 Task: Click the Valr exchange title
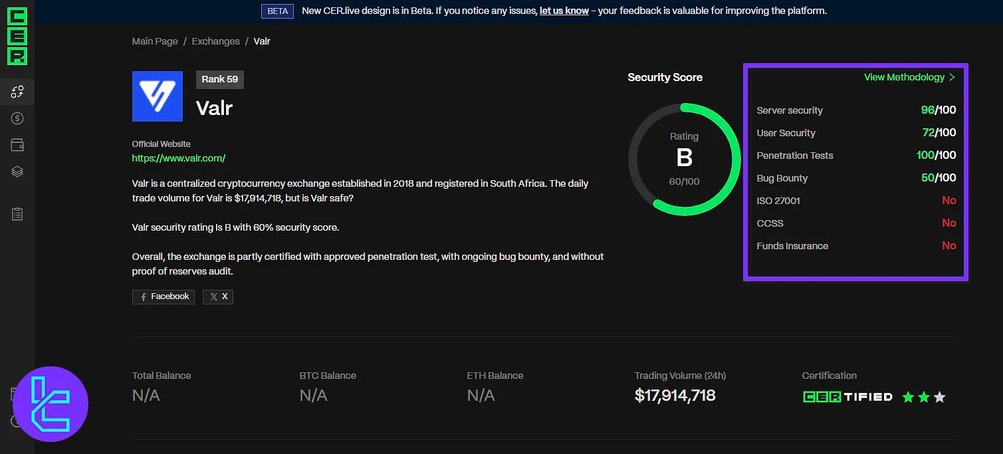point(214,108)
